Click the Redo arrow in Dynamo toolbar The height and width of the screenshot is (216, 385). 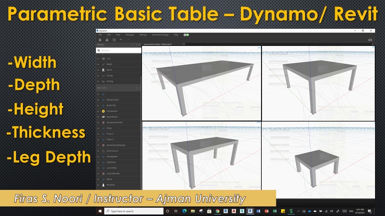[x=128, y=40]
